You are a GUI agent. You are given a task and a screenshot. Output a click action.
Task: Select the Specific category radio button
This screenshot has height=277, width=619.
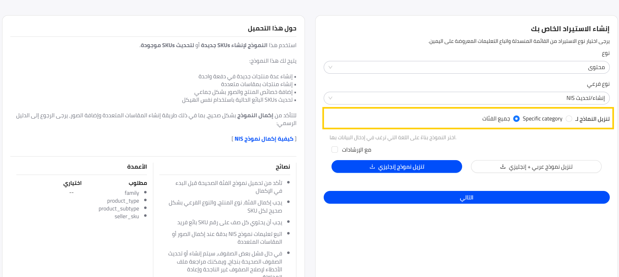point(569,119)
